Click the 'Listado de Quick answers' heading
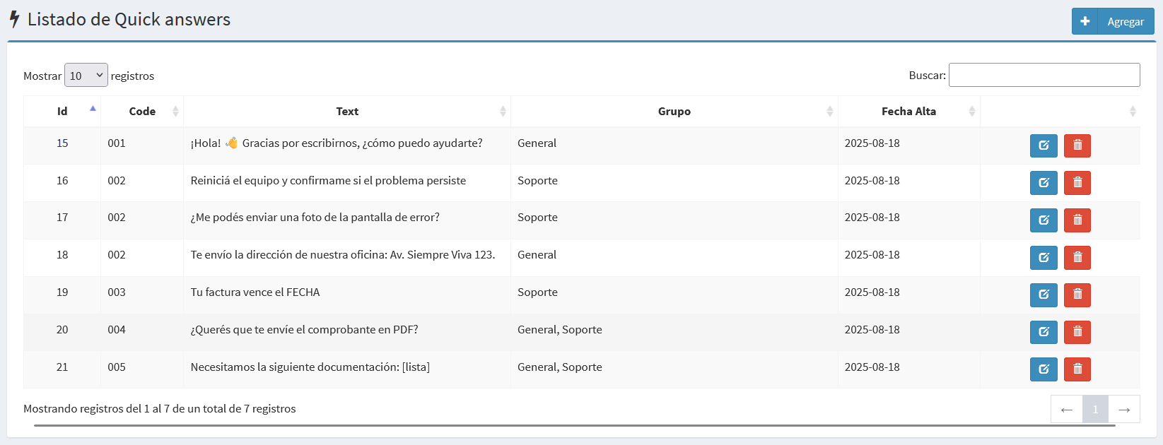Image resolution: width=1163 pixels, height=445 pixels. point(129,19)
